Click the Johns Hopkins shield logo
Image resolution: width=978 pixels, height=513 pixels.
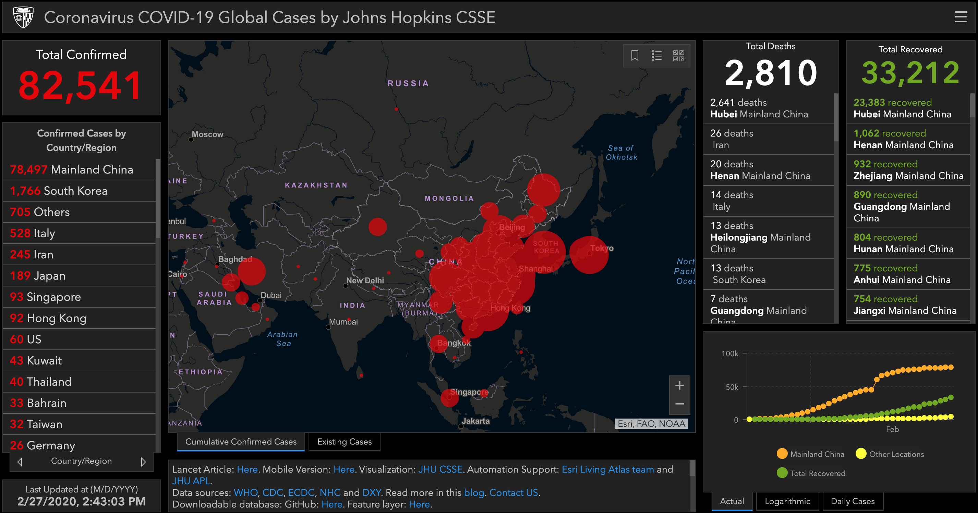pos(23,17)
